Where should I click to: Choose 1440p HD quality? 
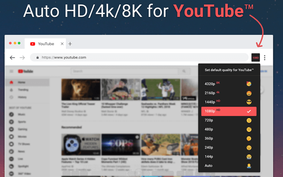coord(229,102)
